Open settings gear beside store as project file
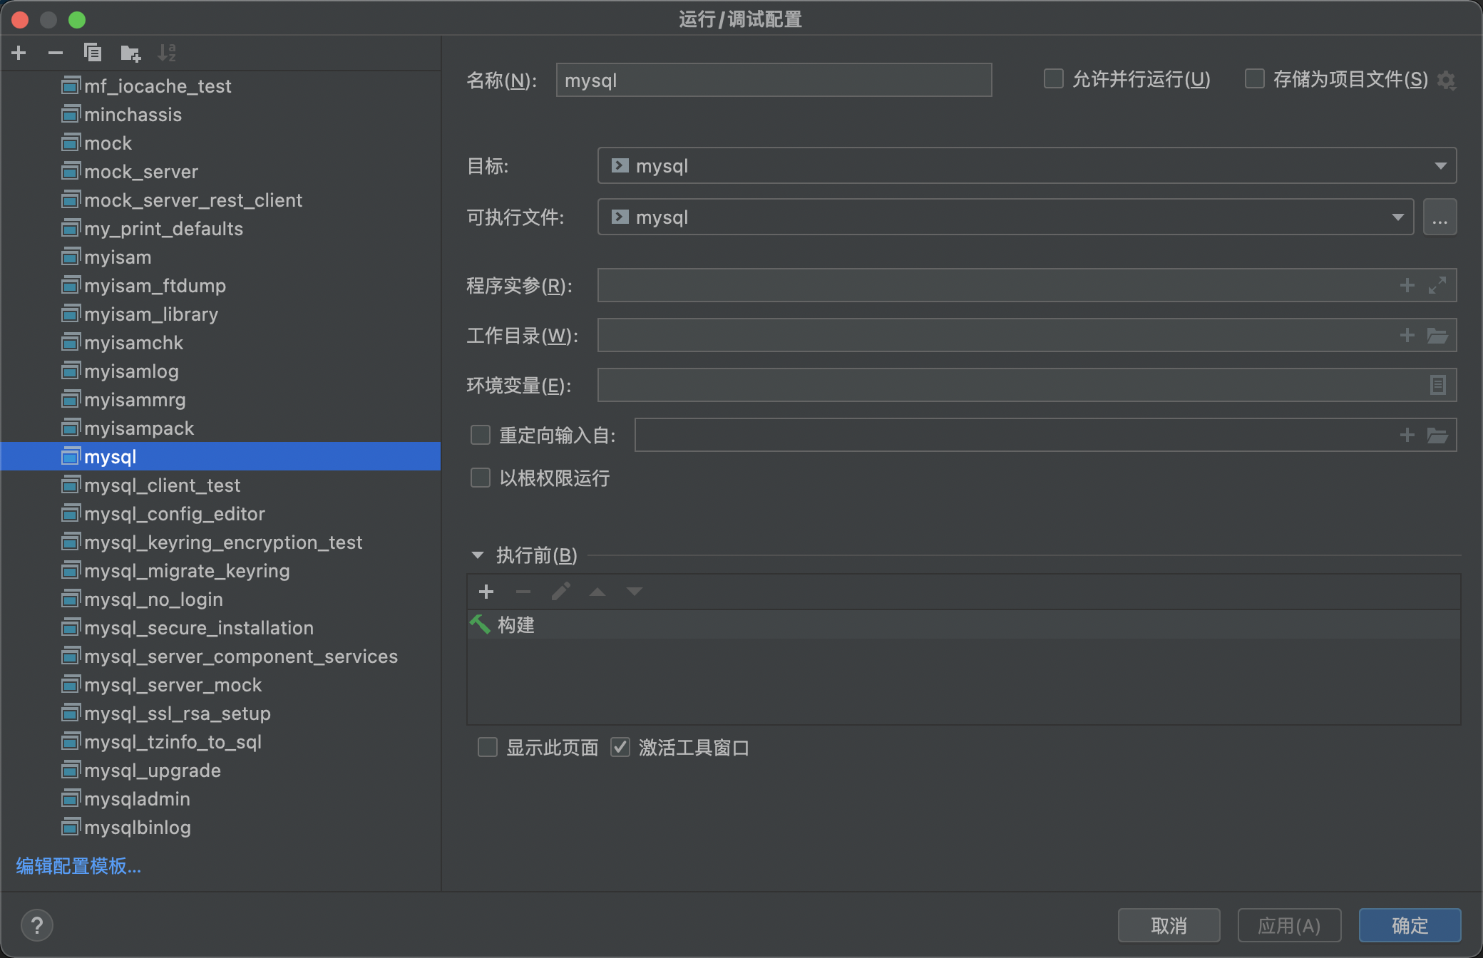Viewport: 1483px width, 958px height. click(x=1446, y=80)
